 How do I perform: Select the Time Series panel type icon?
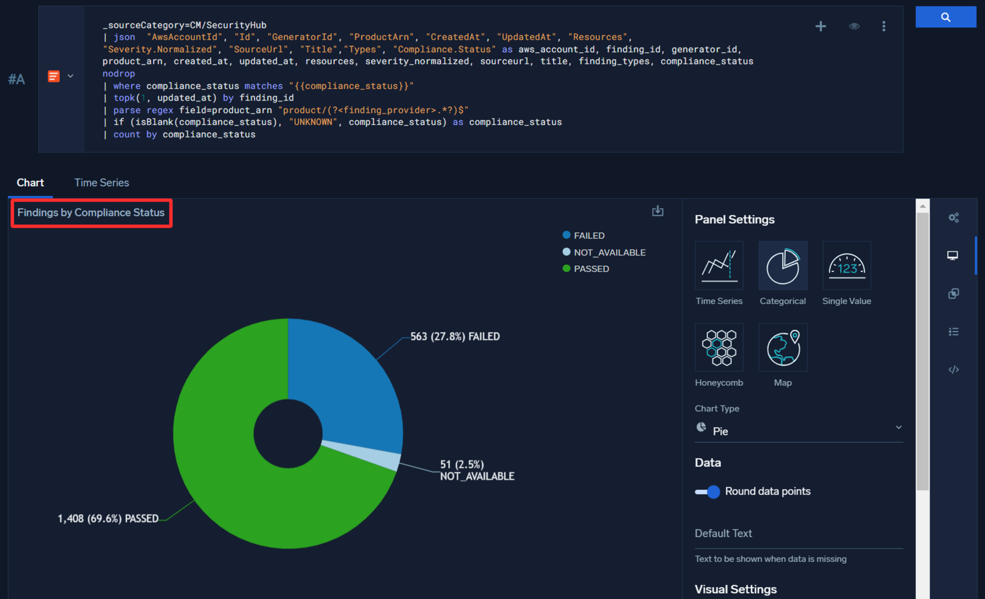[x=719, y=265]
